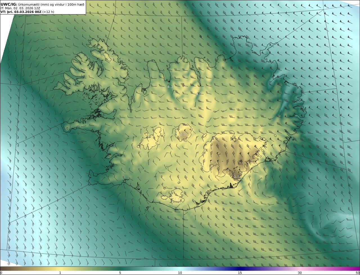
Task: Click the "4.3" value label on the map
Action: 170,87
